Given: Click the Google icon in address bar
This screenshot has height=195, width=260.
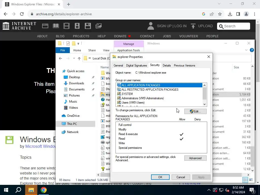Looking at the screenshot, I should 204,14.
